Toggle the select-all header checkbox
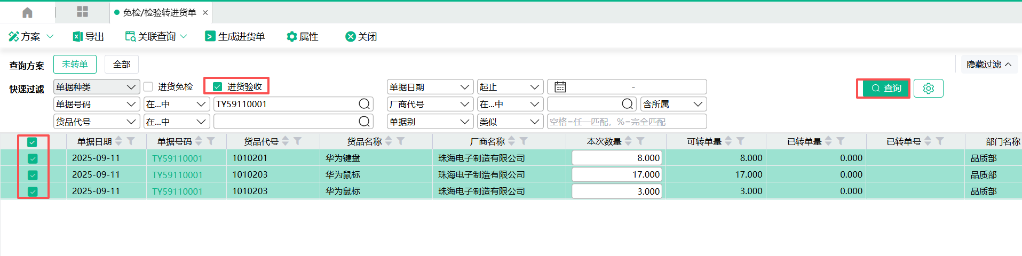 tap(32, 142)
